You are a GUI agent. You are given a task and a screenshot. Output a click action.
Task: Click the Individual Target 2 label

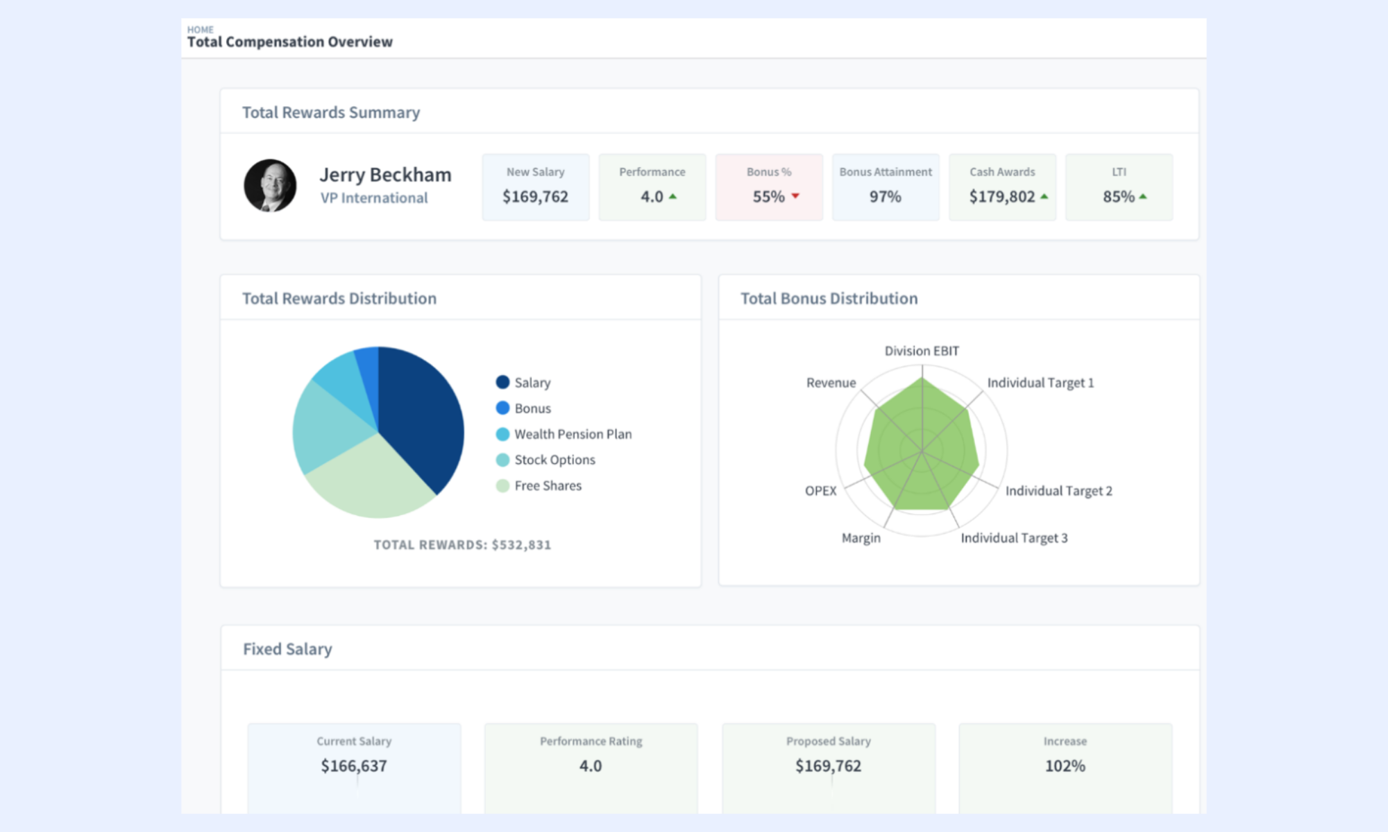pyautogui.click(x=1058, y=491)
